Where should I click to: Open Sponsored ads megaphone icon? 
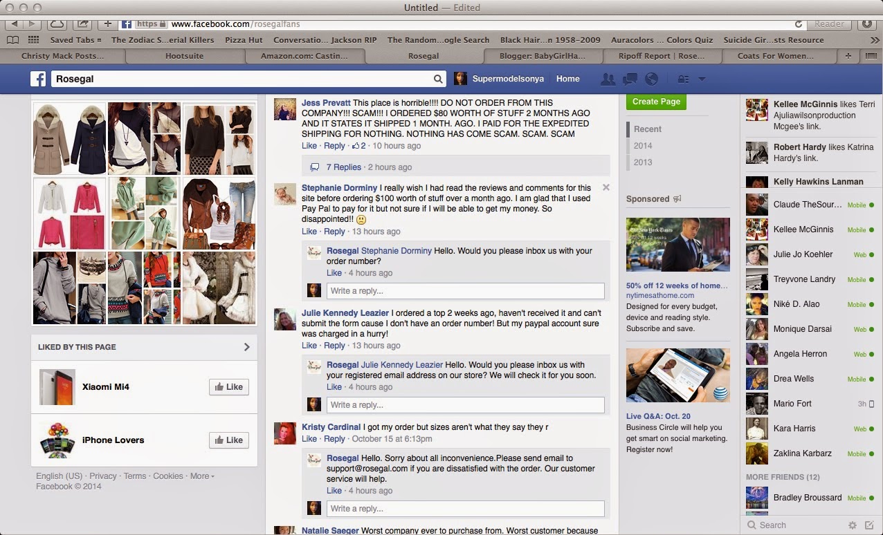(677, 199)
